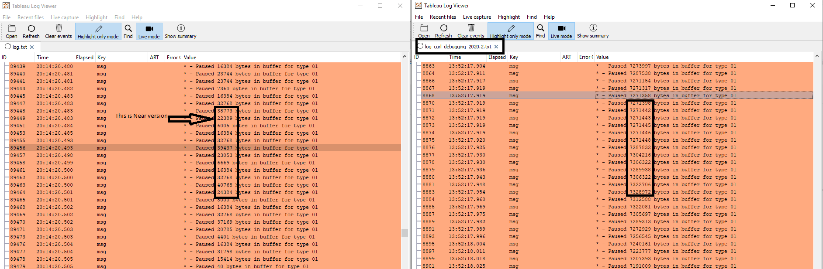
Task: Toggle Live mode in the right window
Action: click(x=561, y=31)
